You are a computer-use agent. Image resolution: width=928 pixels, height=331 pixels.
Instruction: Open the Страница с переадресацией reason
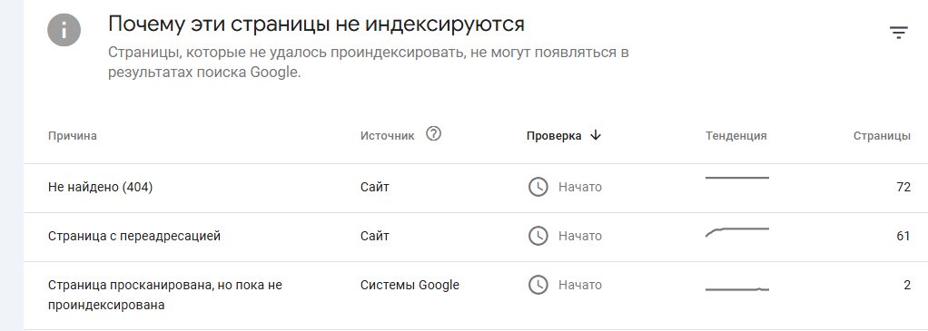click(134, 237)
